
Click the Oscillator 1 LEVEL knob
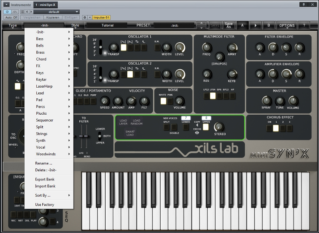179,47
